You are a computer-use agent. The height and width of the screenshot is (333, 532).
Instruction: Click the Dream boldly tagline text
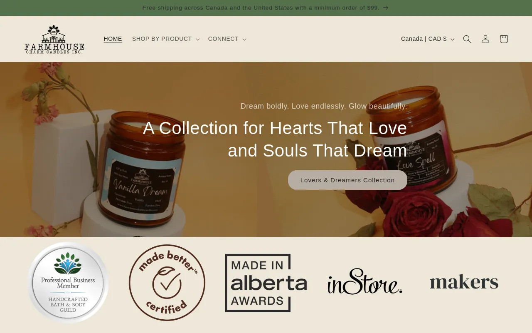click(x=324, y=106)
